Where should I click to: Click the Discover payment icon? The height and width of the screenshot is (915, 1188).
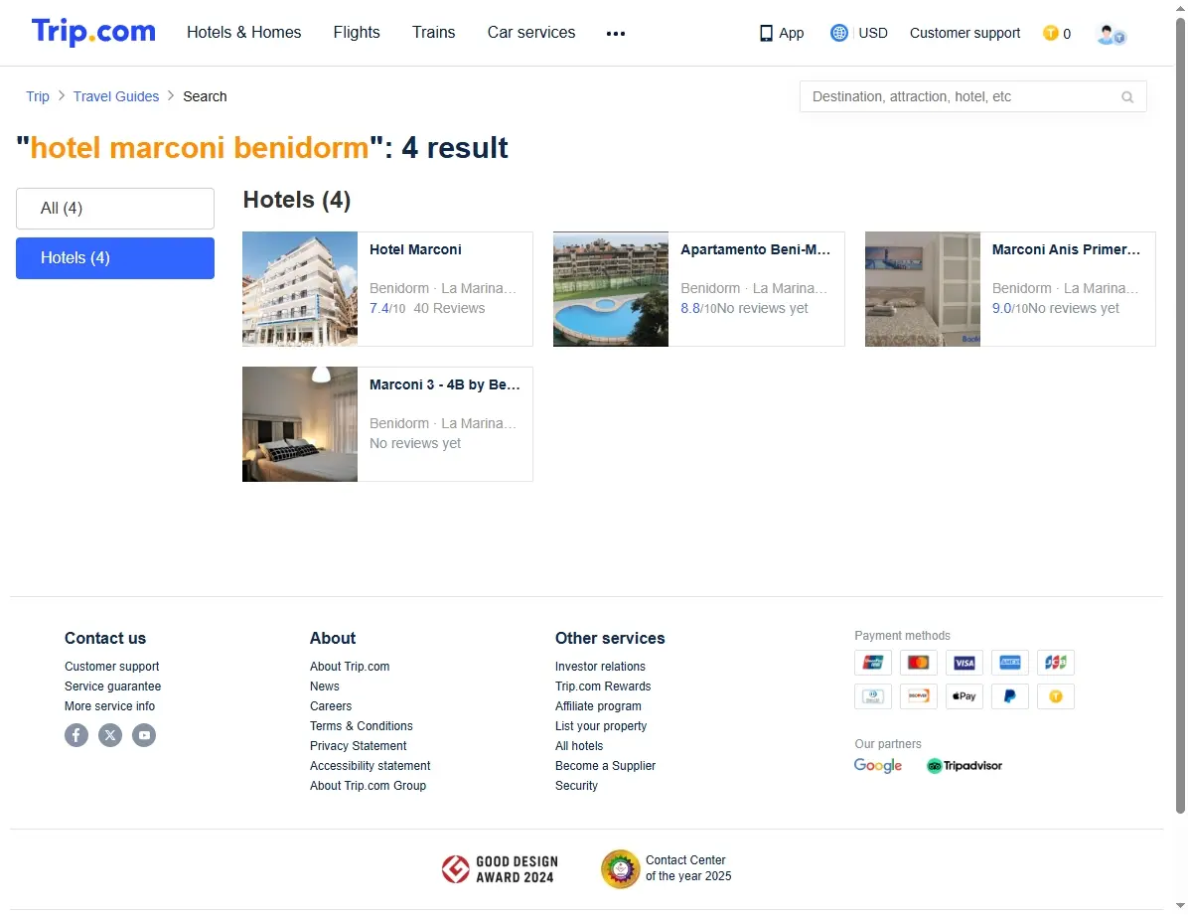pyautogui.click(x=918, y=695)
